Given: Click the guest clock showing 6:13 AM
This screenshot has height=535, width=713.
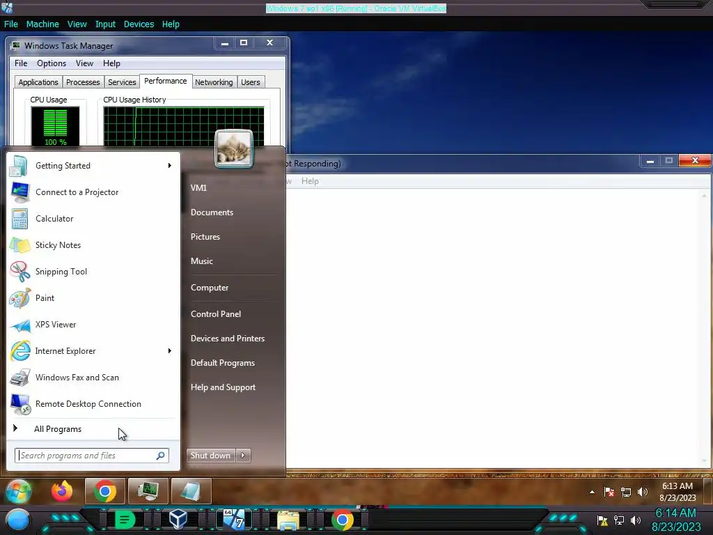Looking at the screenshot, I should pos(677,492).
